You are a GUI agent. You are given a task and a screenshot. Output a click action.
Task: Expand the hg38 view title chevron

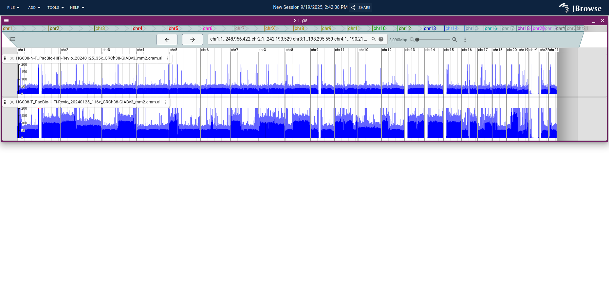point(295,21)
